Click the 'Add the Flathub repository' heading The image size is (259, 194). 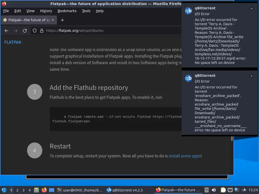point(89,88)
